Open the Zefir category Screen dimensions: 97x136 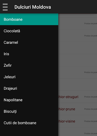29,65
